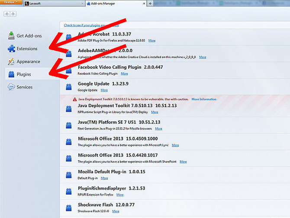Viewport: 290px width, 218px height.
Task: Open the Get Add-ons download icon
Action: (11, 36)
